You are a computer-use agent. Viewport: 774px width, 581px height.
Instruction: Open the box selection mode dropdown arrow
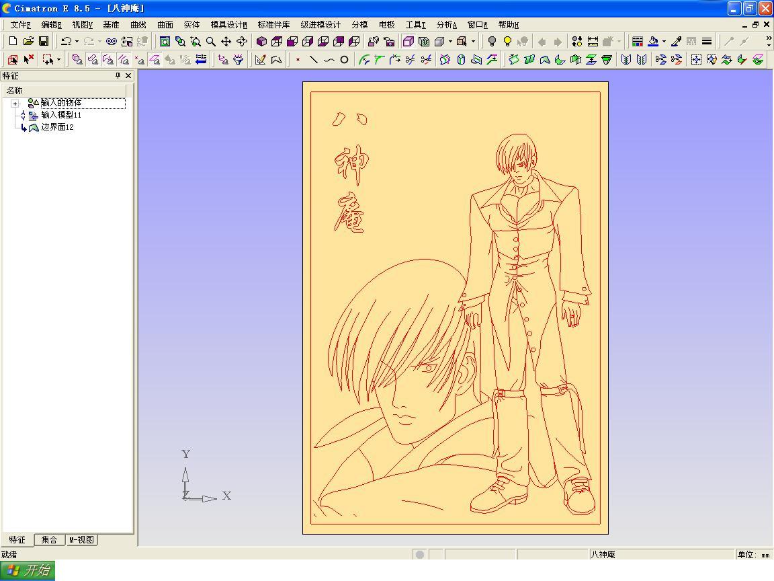58,60
